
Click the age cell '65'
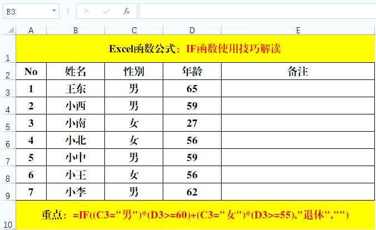[192, 88]
